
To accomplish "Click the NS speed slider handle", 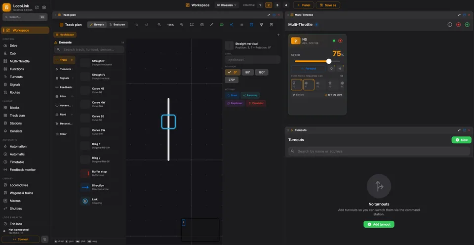I will tap(329, 61).
